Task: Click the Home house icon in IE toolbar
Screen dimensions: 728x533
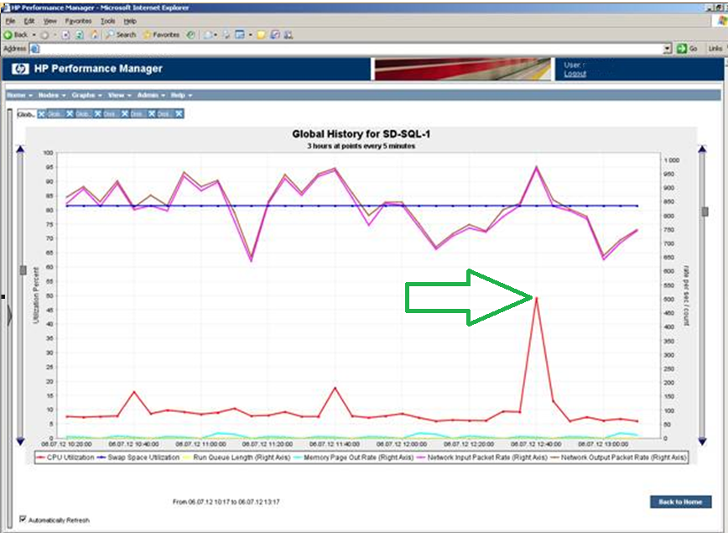Action: (x=94, y=35)
